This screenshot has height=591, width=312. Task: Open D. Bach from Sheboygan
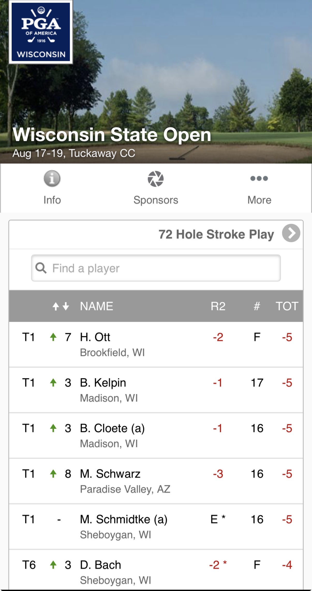coord(156,570)
